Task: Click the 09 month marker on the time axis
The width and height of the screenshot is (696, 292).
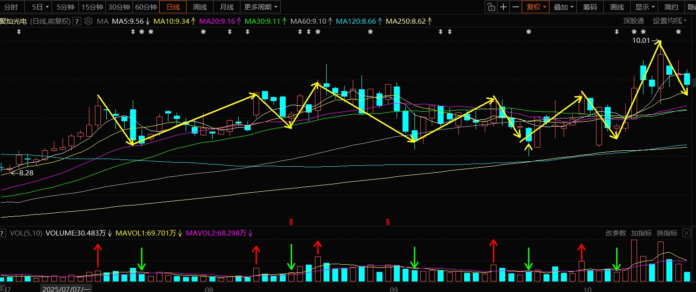Action: point(394,289)
